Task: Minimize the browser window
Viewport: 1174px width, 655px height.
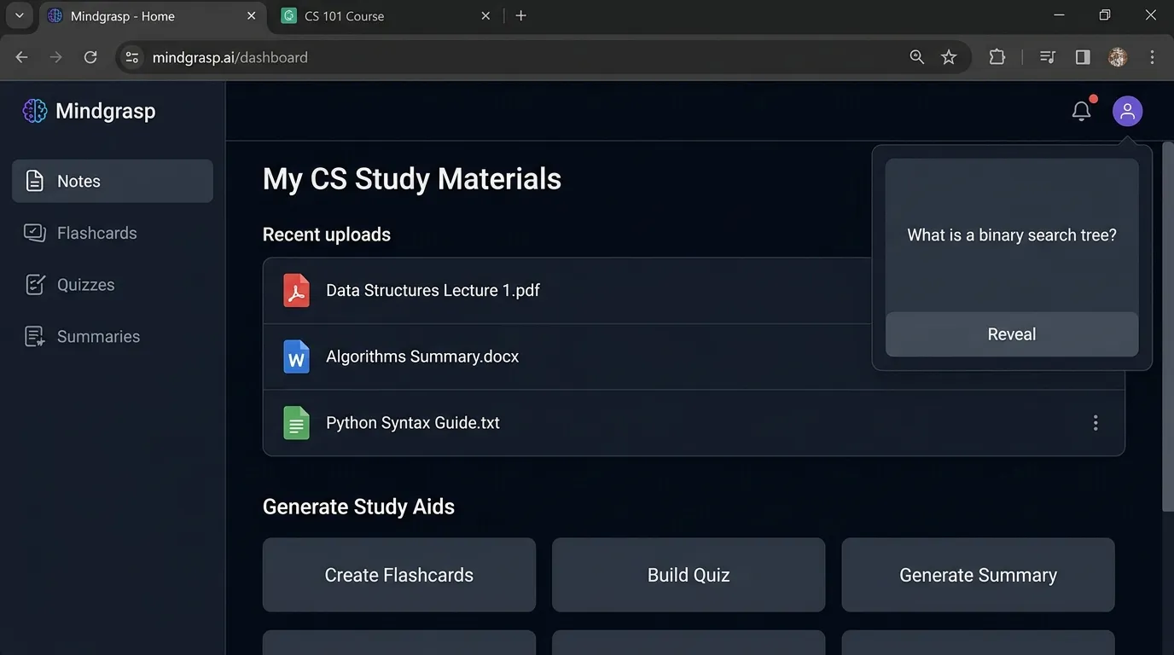Action: 1060,15
